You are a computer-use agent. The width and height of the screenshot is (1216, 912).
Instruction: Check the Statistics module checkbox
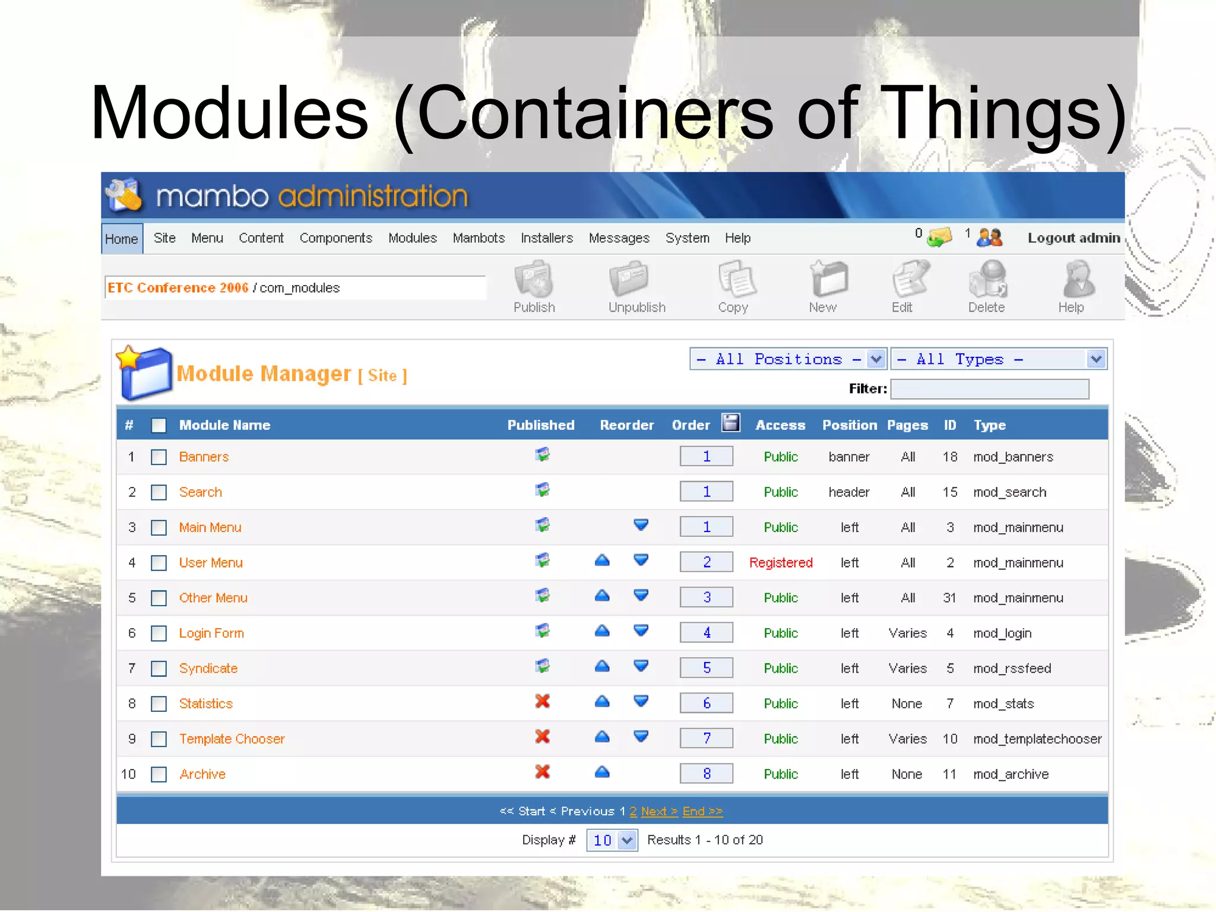point(159,704)
